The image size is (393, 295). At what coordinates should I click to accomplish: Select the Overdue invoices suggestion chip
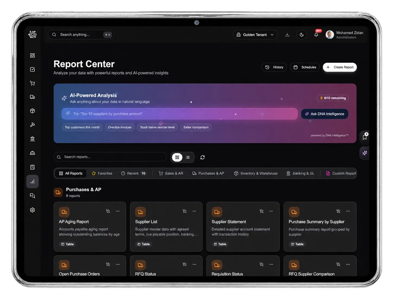120,127
